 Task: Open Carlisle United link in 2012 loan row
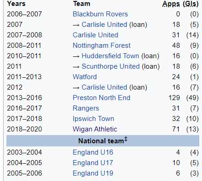point(104,87)
